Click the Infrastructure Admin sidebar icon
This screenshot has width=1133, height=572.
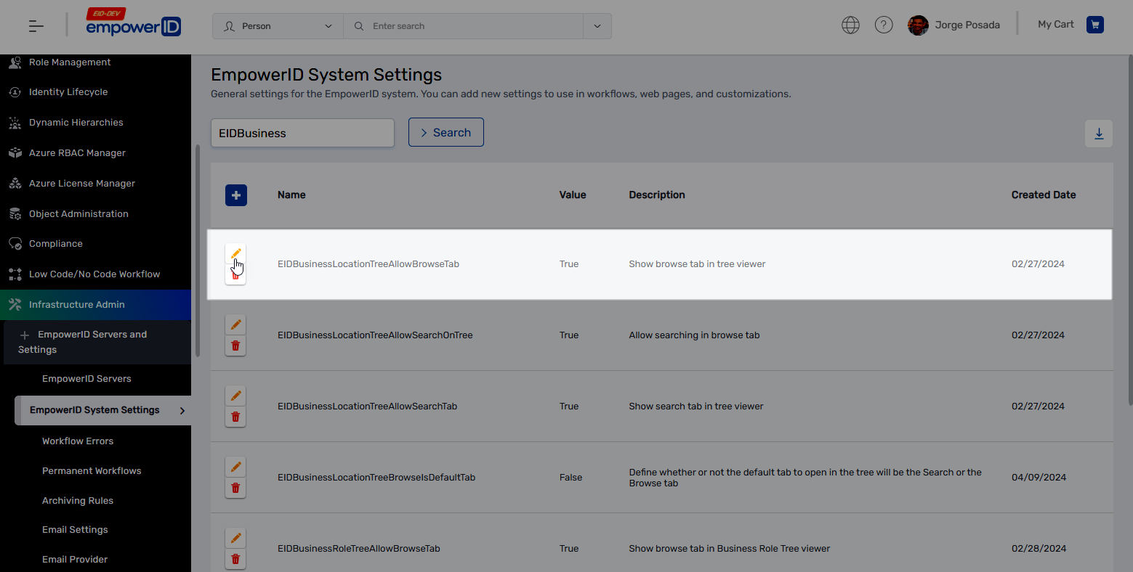point(15,304)
